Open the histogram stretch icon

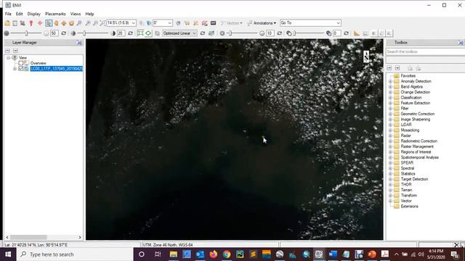211,33
